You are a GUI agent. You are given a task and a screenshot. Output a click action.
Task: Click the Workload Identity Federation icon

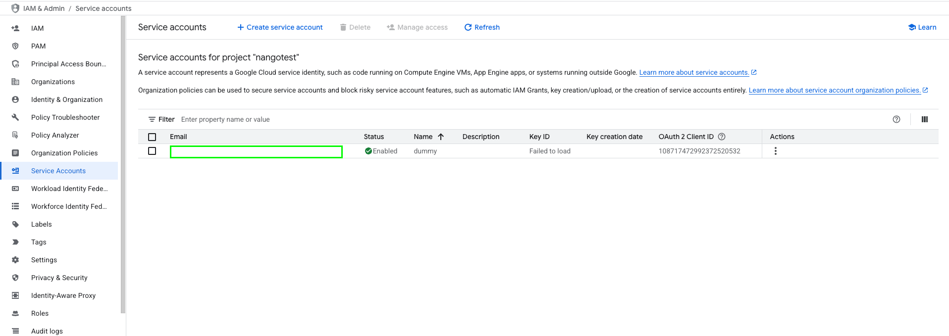pos(15,189)
